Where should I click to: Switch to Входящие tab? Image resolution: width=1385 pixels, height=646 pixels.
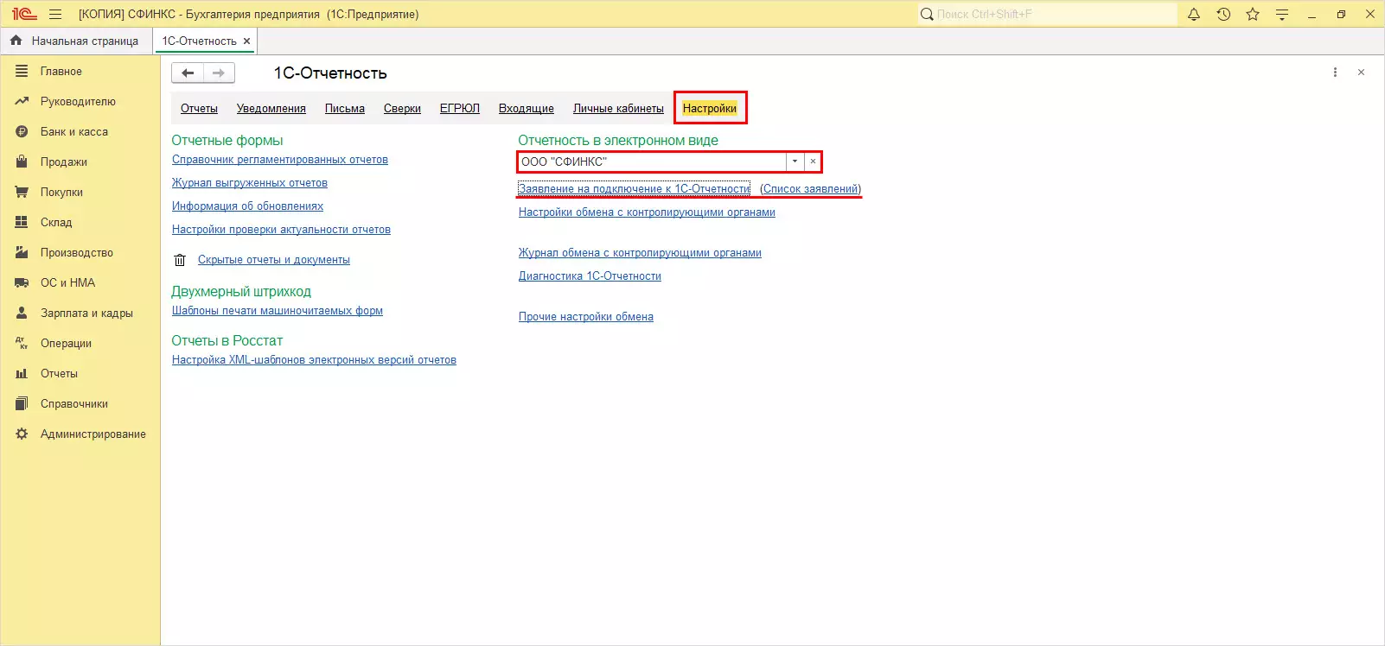(527, 109)
